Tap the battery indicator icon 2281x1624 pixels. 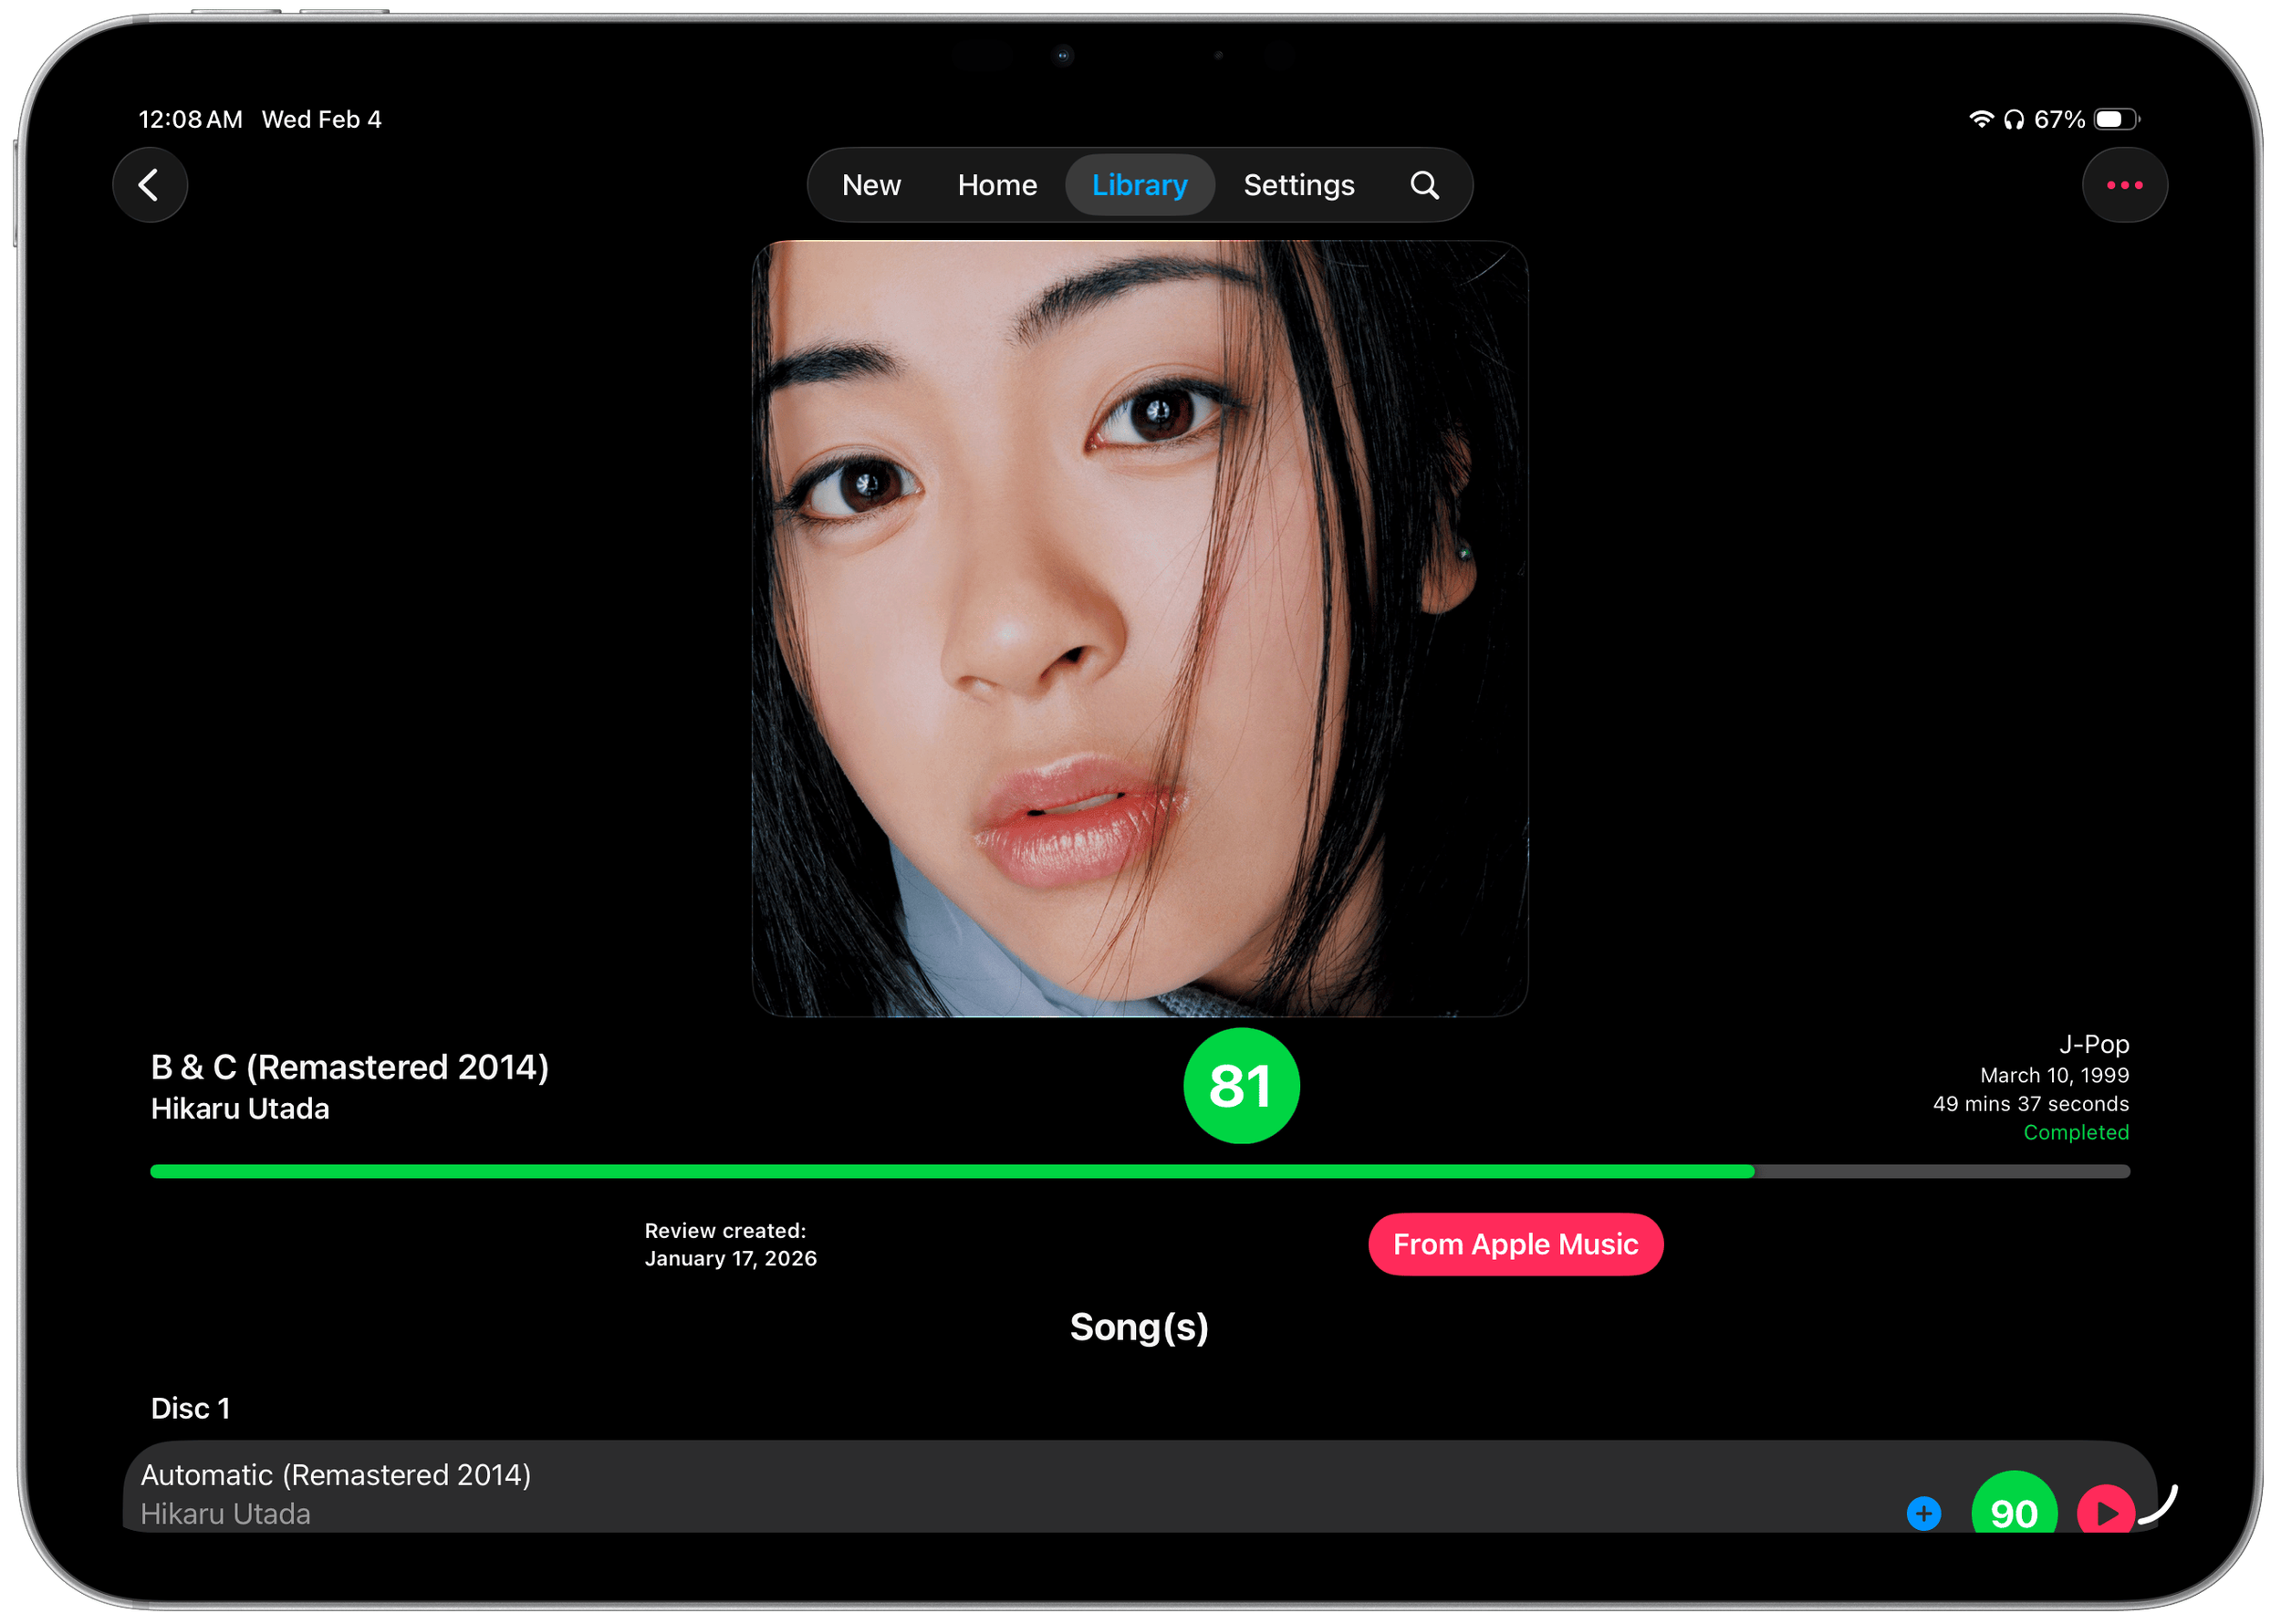[2115, 120]
